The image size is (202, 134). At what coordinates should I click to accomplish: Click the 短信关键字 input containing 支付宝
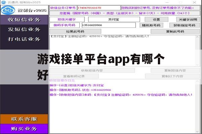[114, 19]
